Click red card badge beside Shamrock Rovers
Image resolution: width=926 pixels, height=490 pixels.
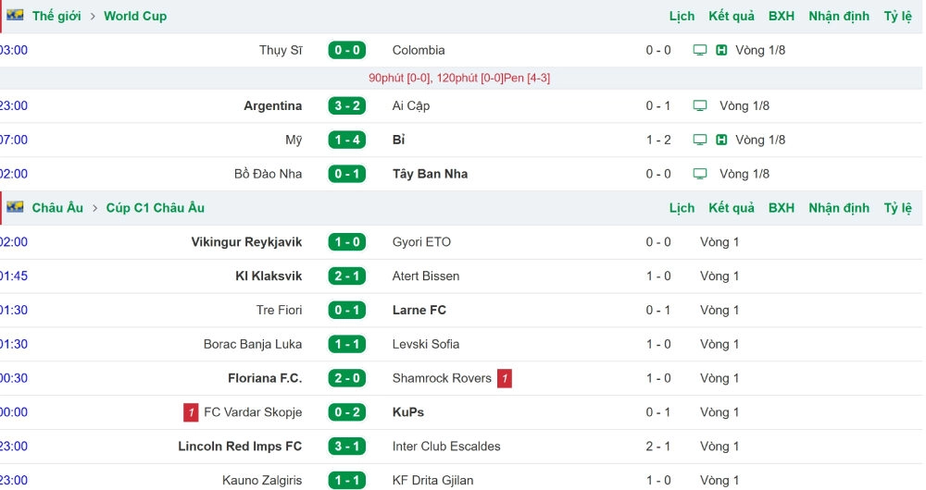click(x=505, y=378)
